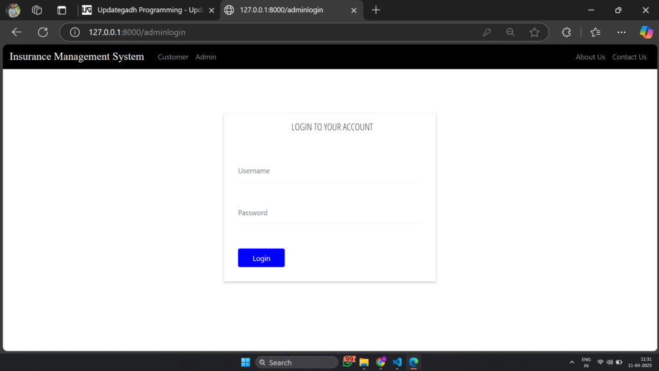The image size is (659, 371).
Task: Click Insurance Management System brand title
Action: tap(77, 57)
